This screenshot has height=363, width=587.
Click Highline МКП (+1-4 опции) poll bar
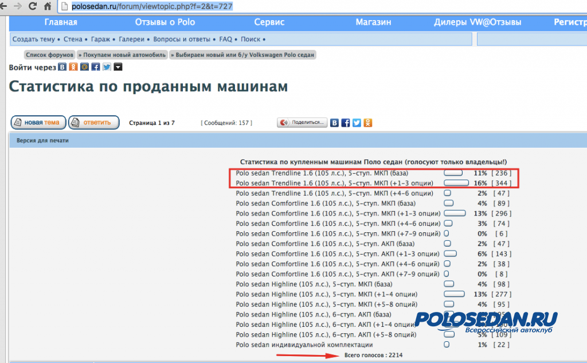pos(454,294)
